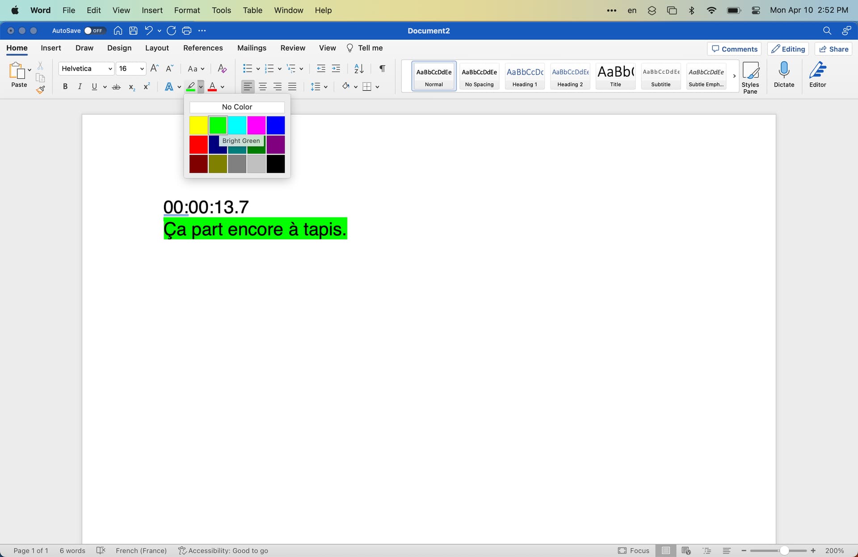
Task: Undo the last action
Action: 148,30
